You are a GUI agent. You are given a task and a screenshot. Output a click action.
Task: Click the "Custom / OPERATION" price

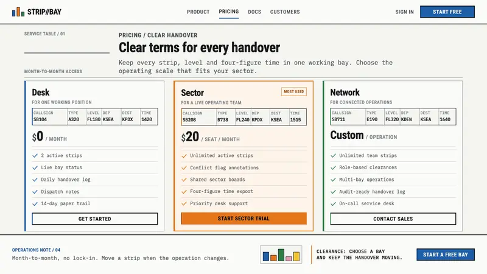(x=363, y=135)
